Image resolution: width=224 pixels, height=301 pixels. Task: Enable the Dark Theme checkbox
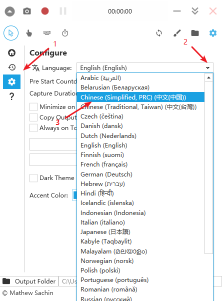point(33,178)
